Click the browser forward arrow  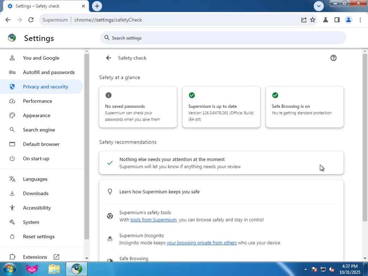[x=19, y=20]
